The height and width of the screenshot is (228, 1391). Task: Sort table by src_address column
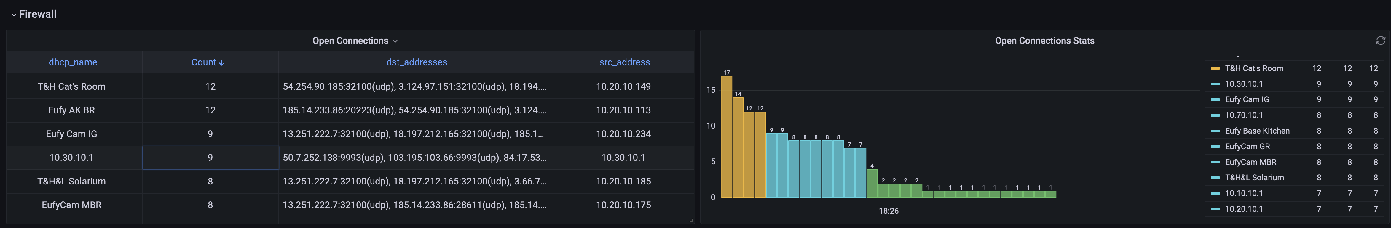[624, 62]
